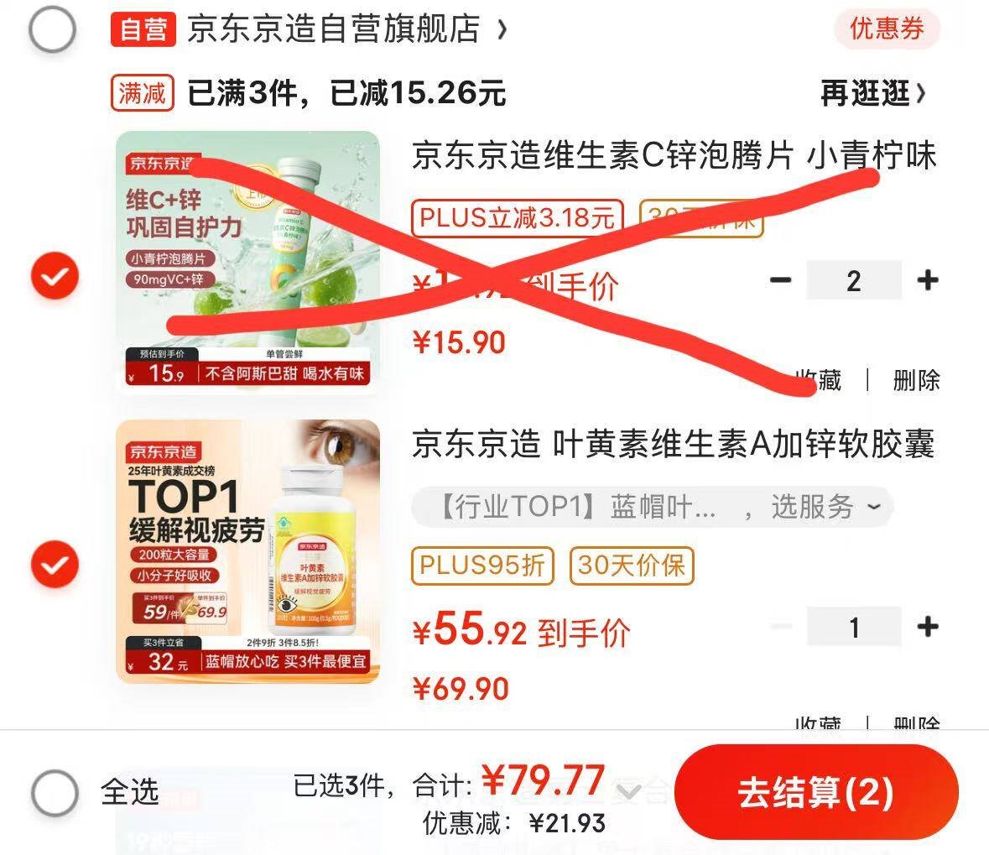Tap the PLUS立减3.18元 discount tag
989x855 pixels.
pos(518,217)
